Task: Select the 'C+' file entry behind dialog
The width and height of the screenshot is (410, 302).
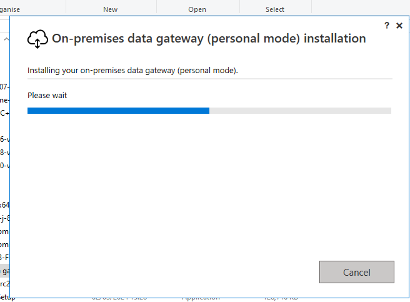Action: [x=5, y=113]
